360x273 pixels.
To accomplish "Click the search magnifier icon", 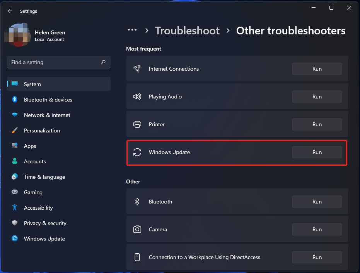I will pyautogui.click(x=103, y=62).
